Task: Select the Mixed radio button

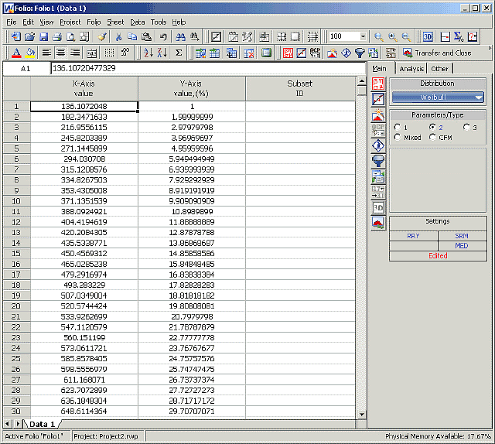Action: point(398,138)
